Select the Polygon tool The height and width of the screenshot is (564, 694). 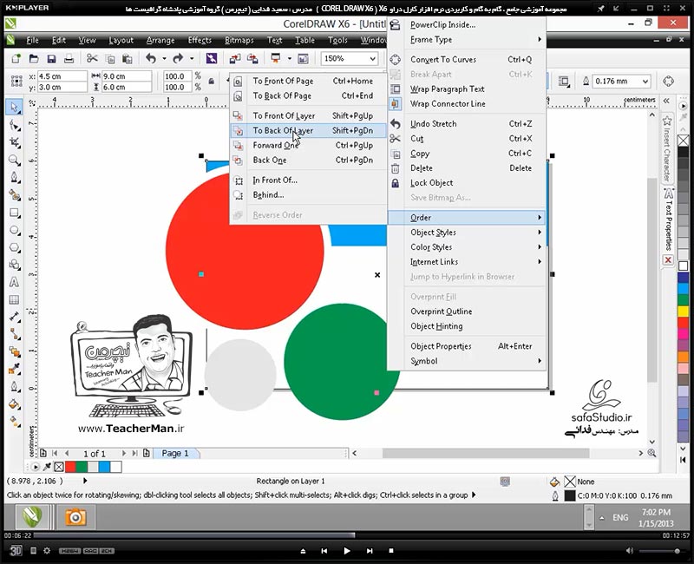(15, 247)
